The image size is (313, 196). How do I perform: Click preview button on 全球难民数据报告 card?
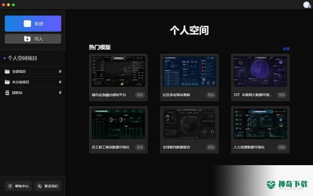211,147
